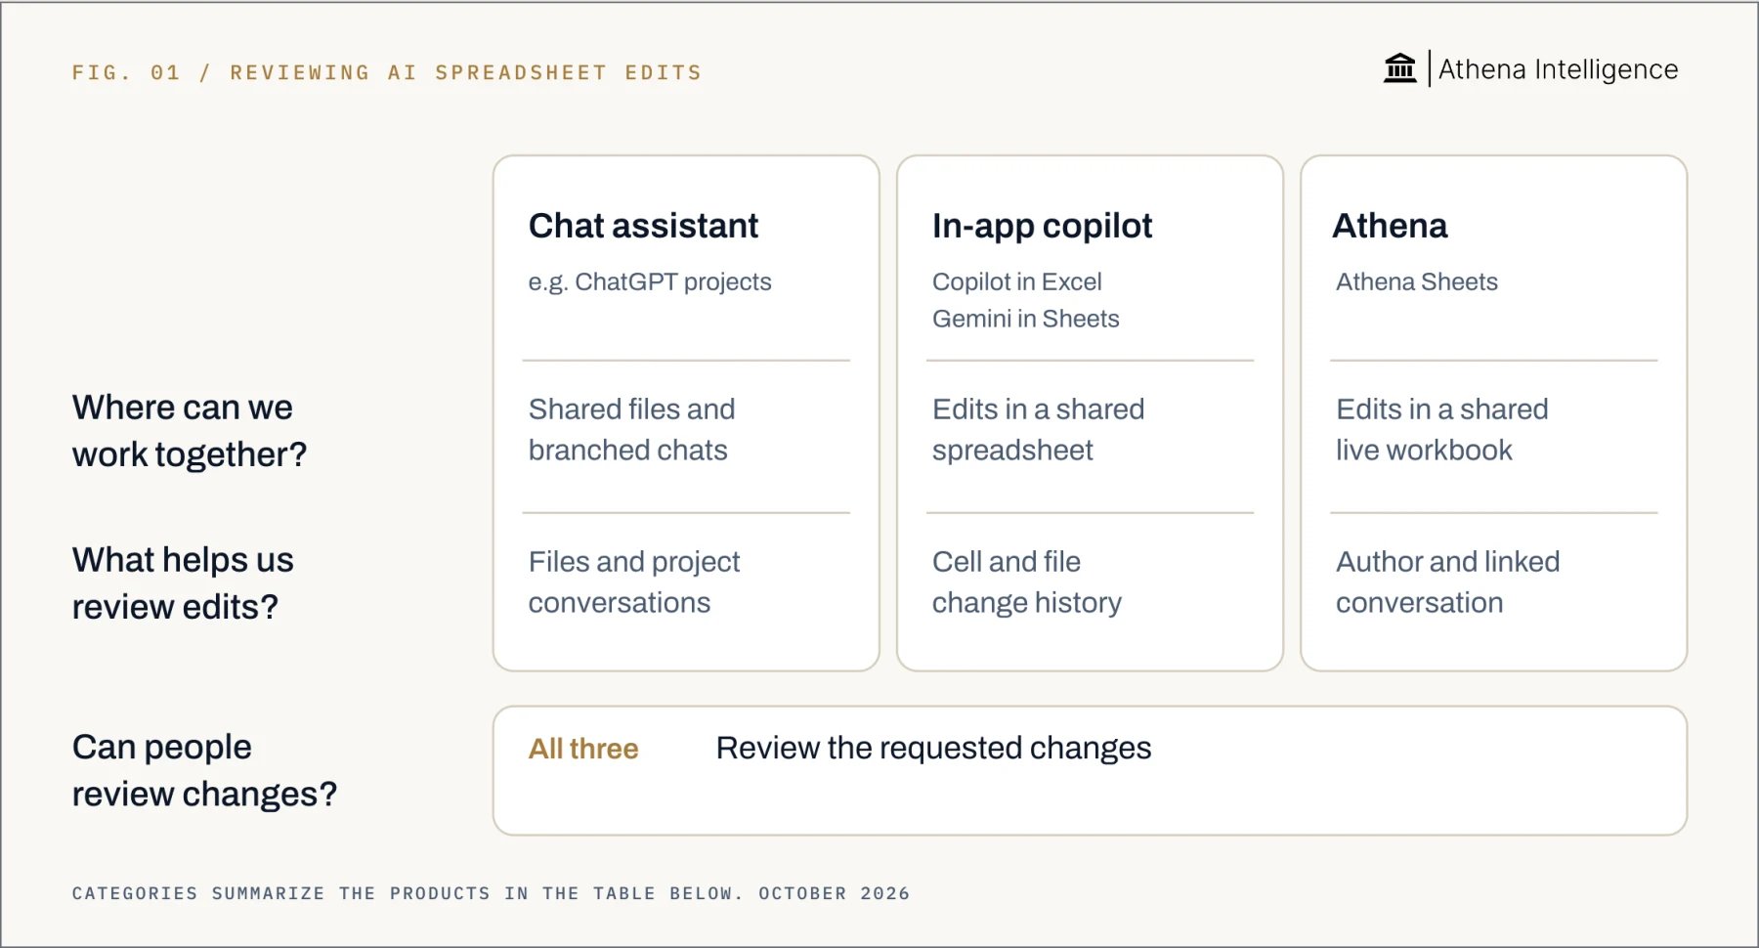The width and height of the screenshot is (1759, 948).
Task: Click the Athena Intelligence brand name
Action: click(x=1558, y=69)
